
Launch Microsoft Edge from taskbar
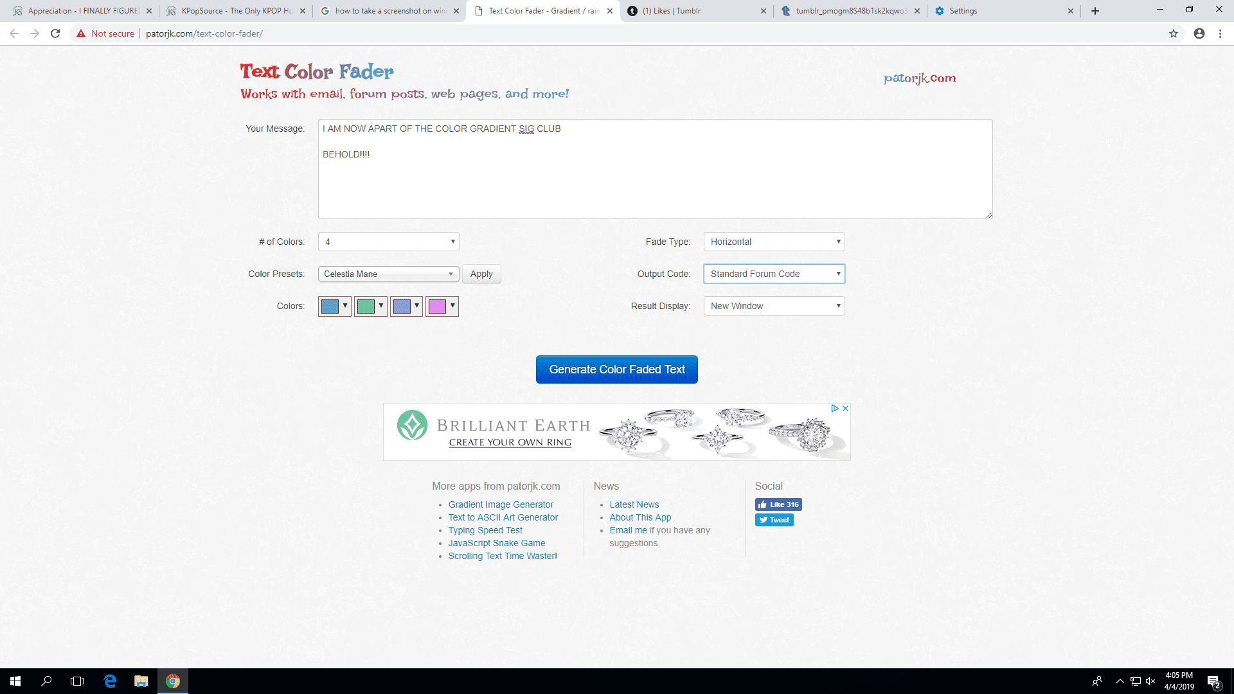(x=110, y=681)
